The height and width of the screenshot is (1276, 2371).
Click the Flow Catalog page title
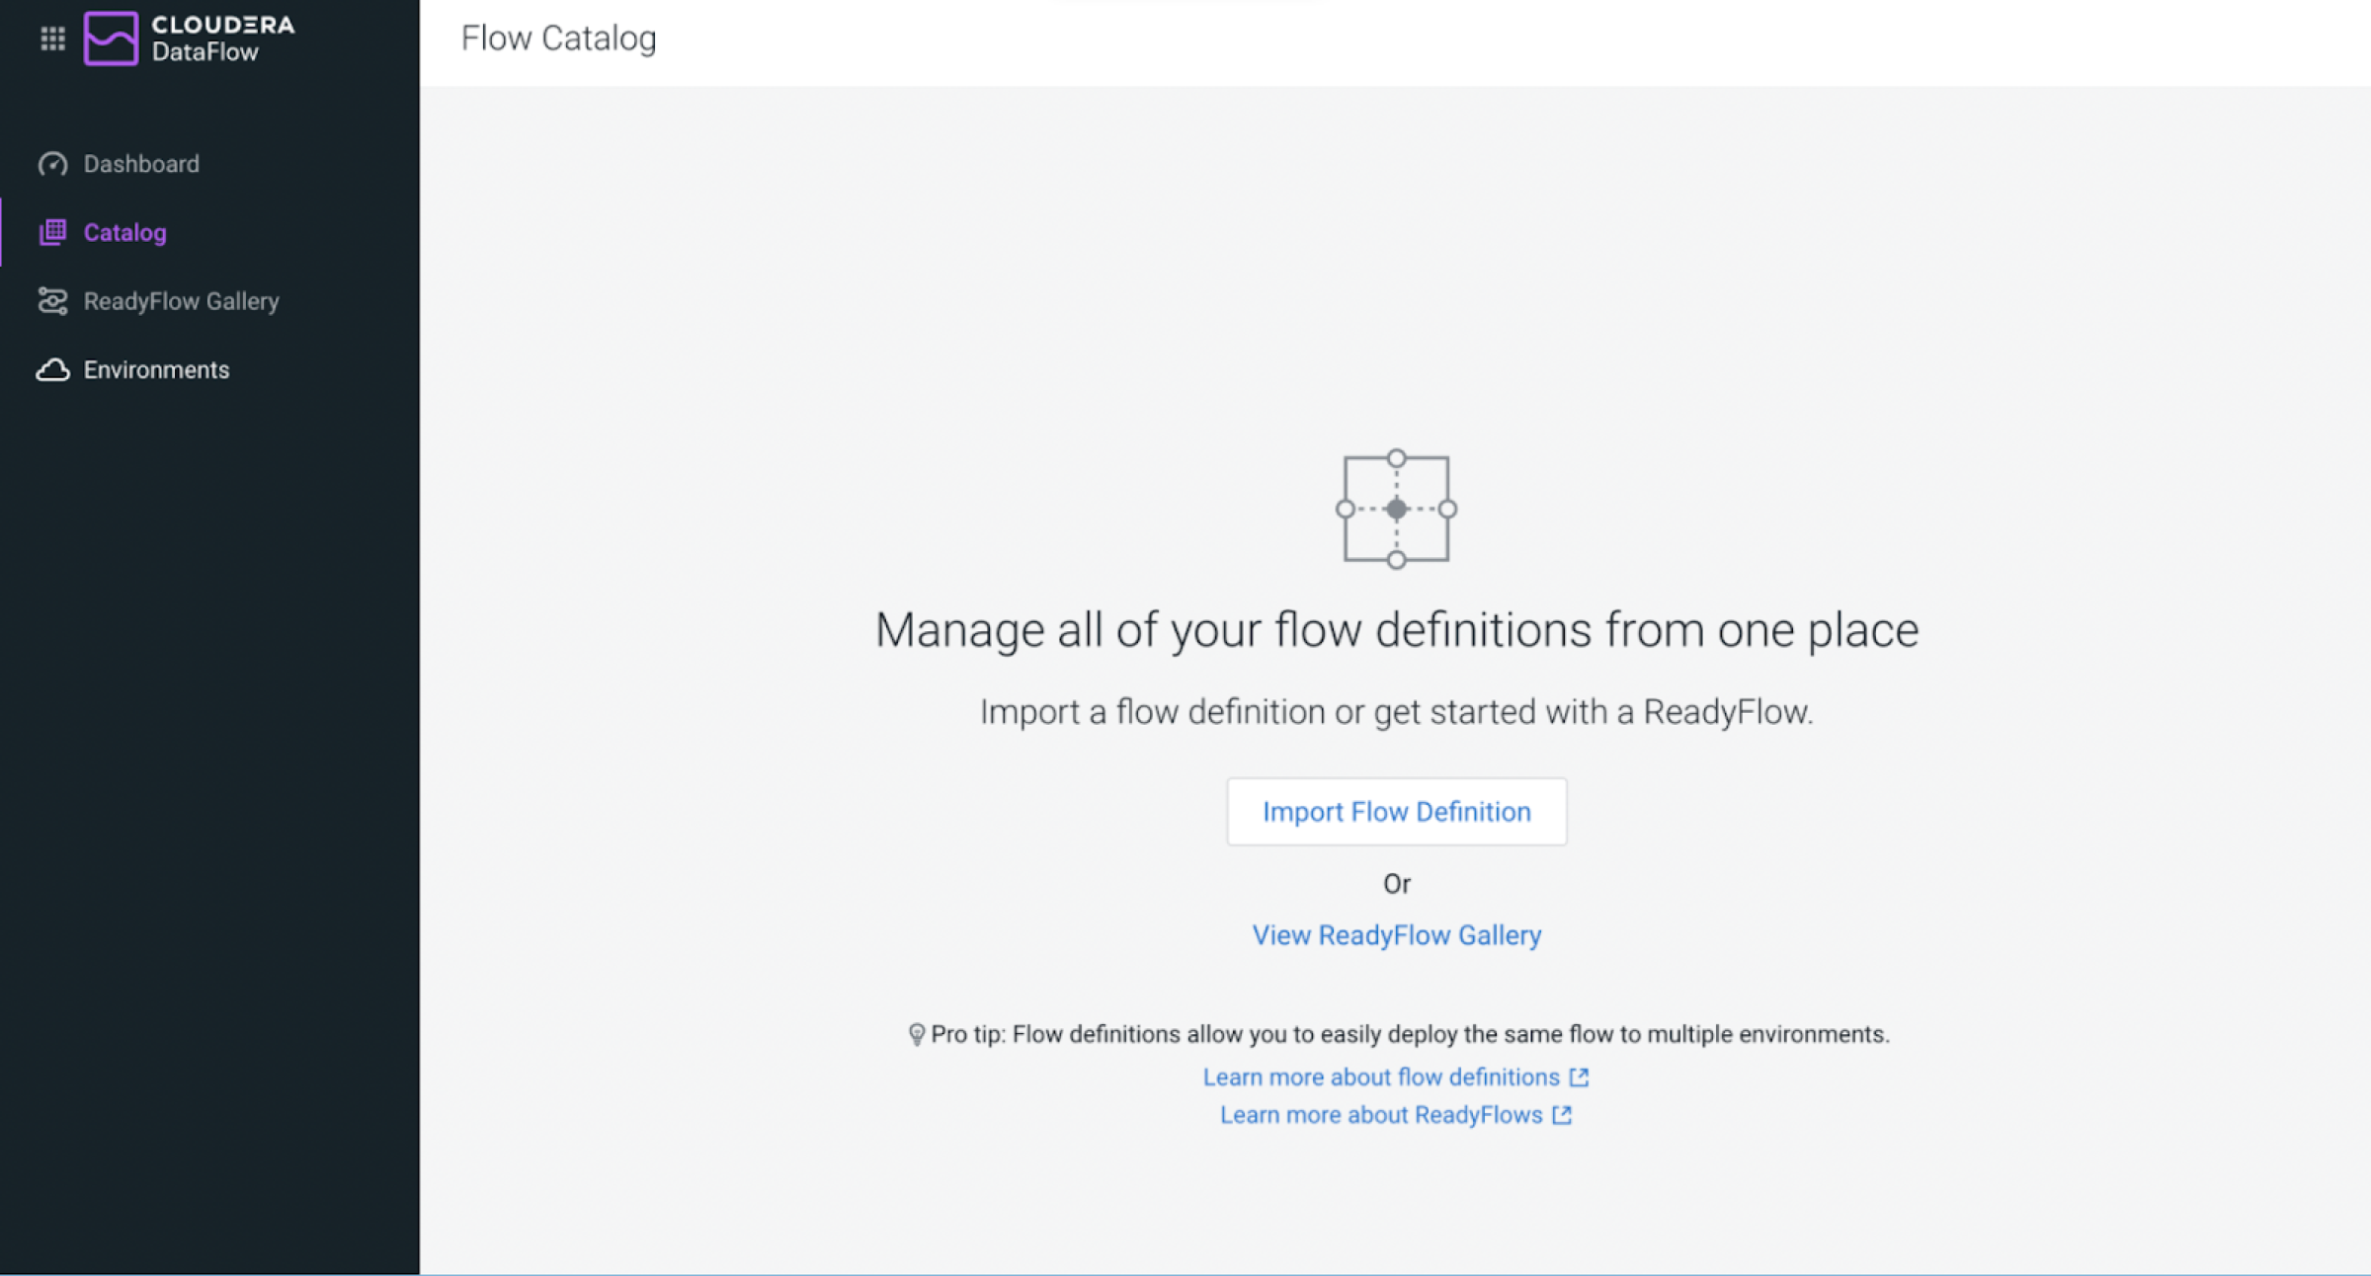coord(558,39)
